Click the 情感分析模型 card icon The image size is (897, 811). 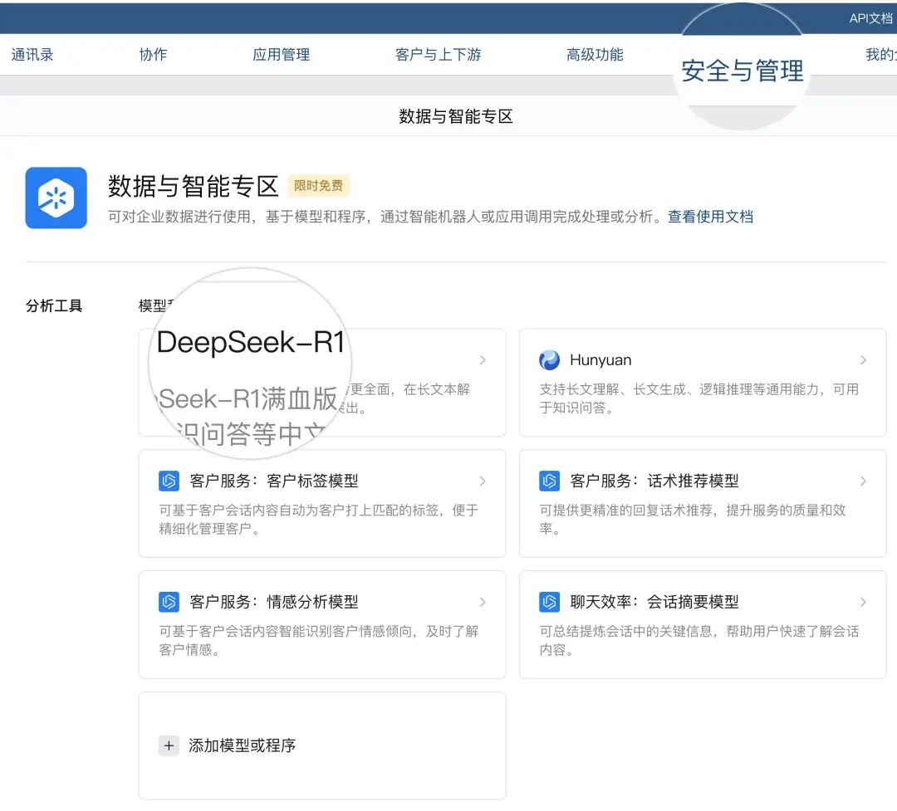169,602
